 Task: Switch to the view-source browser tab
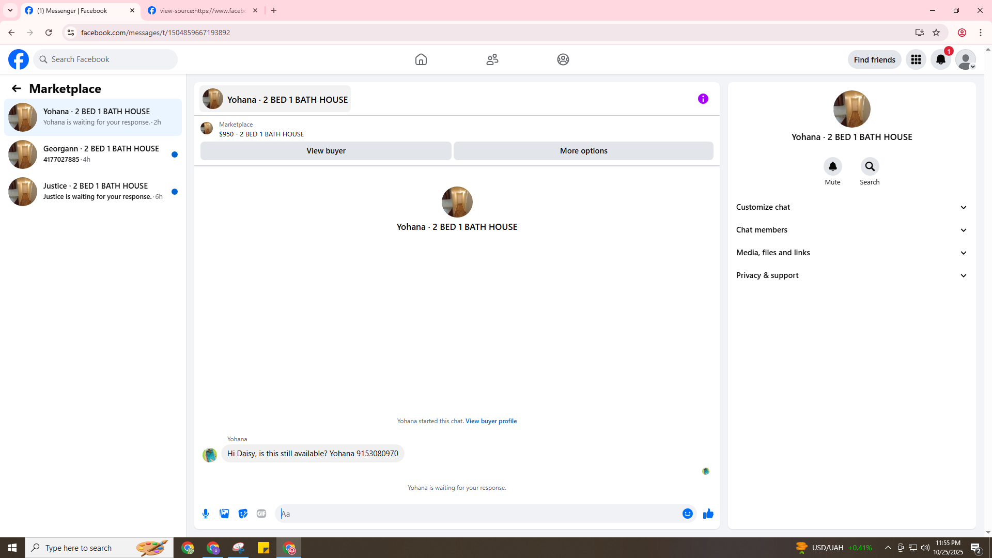(x=203, y=10)
